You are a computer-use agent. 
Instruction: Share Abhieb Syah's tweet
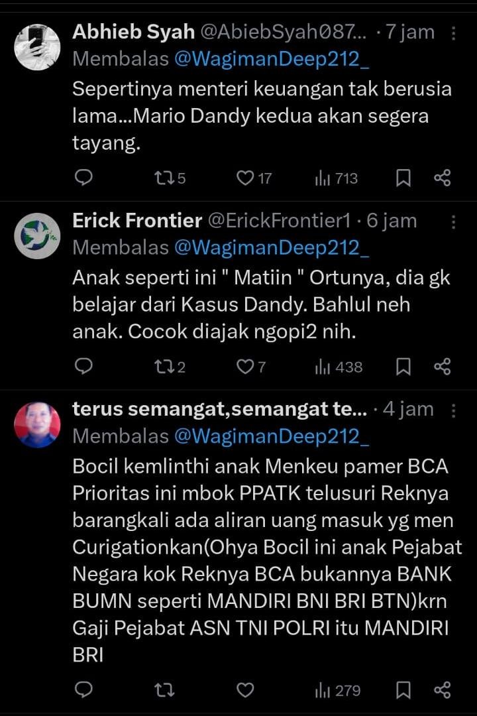442,178
